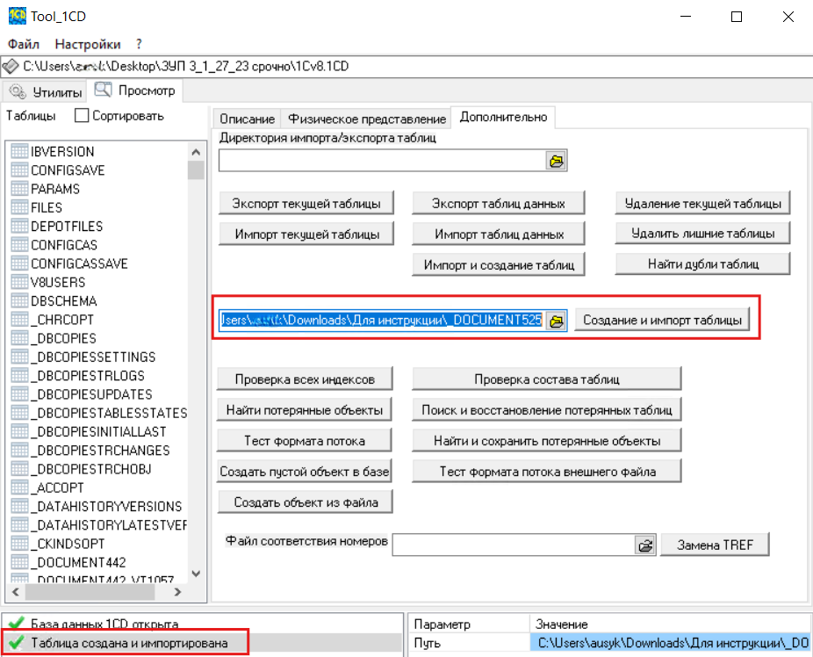The image size is (813, 657).
Task: Click the browse folder icon next to the _DOCUMENT525 path
Action: 557,321
